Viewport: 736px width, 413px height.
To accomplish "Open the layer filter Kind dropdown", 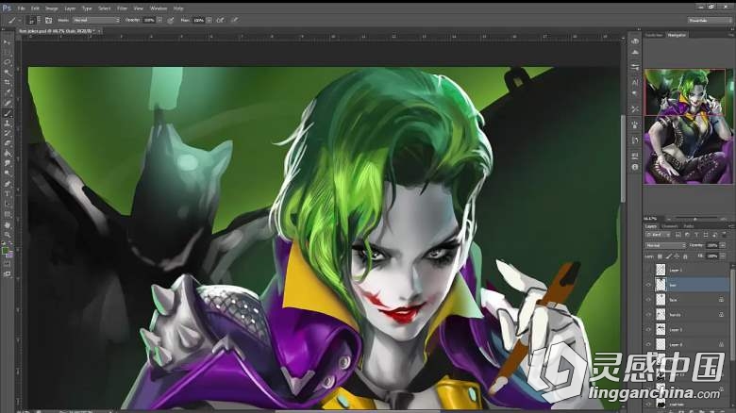I will pos(658,234).
